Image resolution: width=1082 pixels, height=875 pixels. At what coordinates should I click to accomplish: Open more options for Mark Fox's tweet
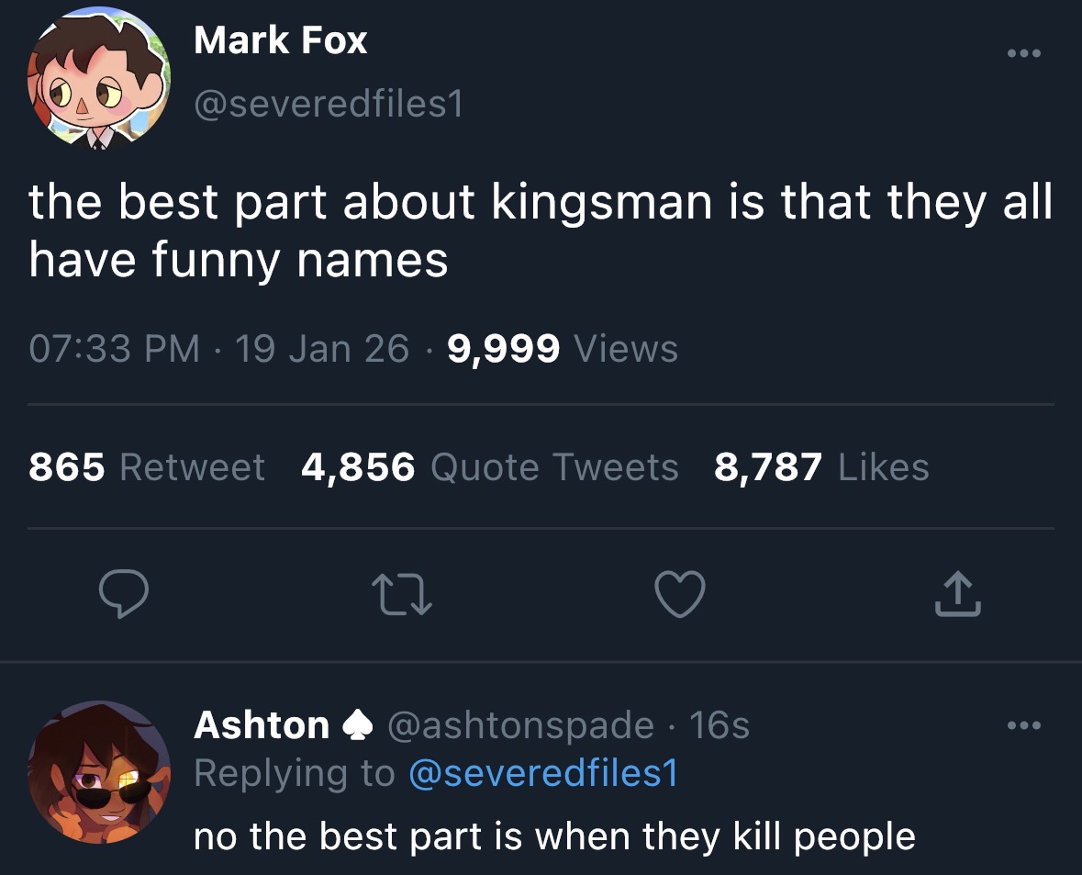click(1023, 54)
